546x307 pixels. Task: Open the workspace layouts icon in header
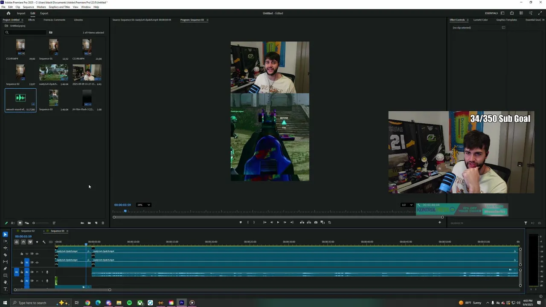(x=502, y=13)
